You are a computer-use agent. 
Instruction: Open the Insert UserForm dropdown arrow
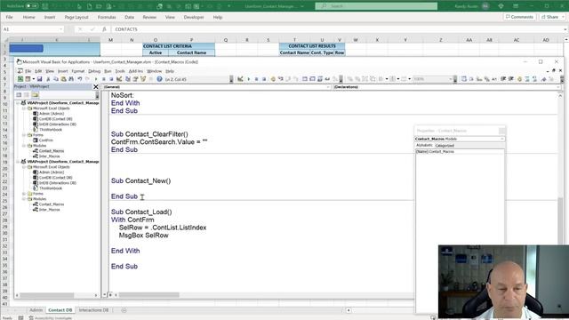(34, 79)
